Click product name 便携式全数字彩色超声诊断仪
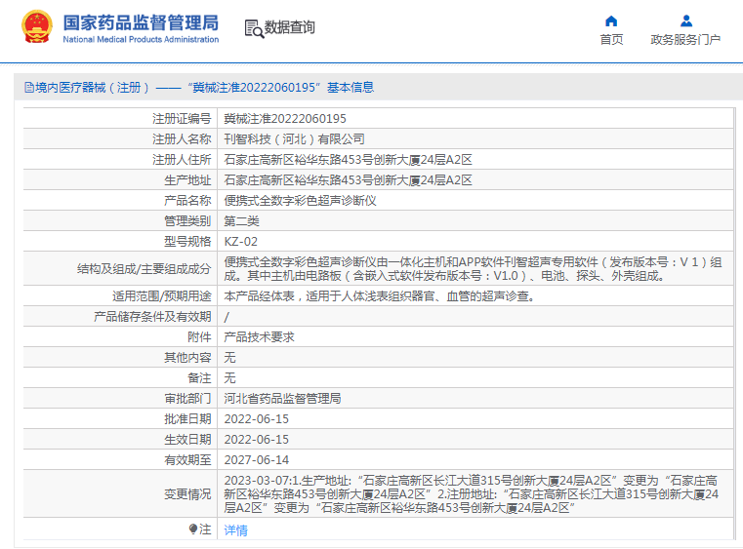The width and height of the screenshot is (743, 549). 300,201
